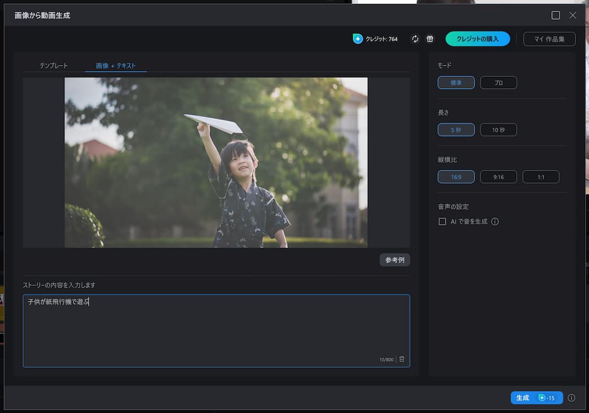Click the paper airplane photo preview
589x413 pixels.
point(216,163)
